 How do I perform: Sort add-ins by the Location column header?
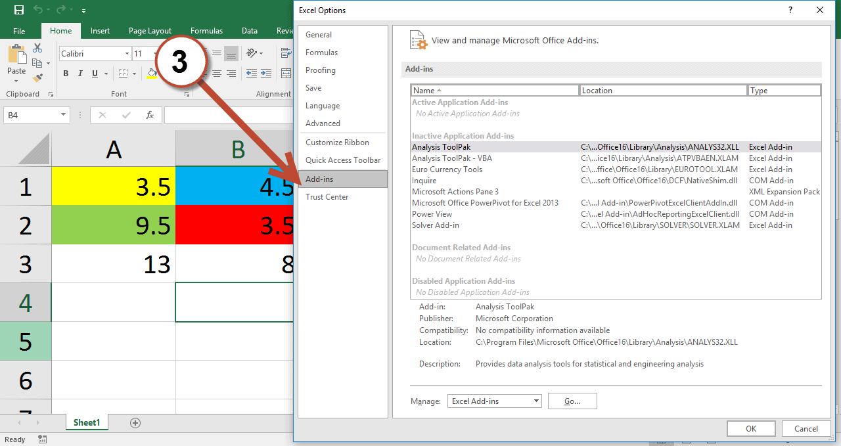664,91
